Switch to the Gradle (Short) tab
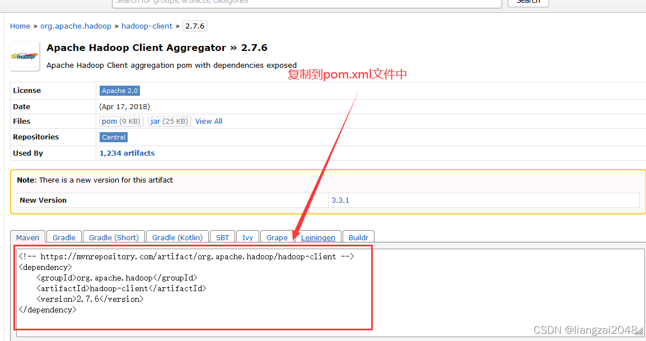646x341 pixels. 114,237
